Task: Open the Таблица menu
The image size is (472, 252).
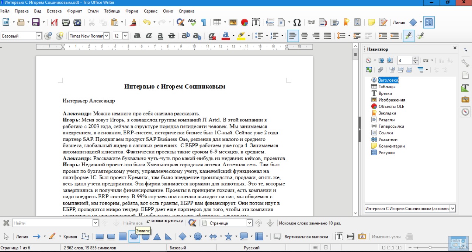Action: tap(112, 11)
